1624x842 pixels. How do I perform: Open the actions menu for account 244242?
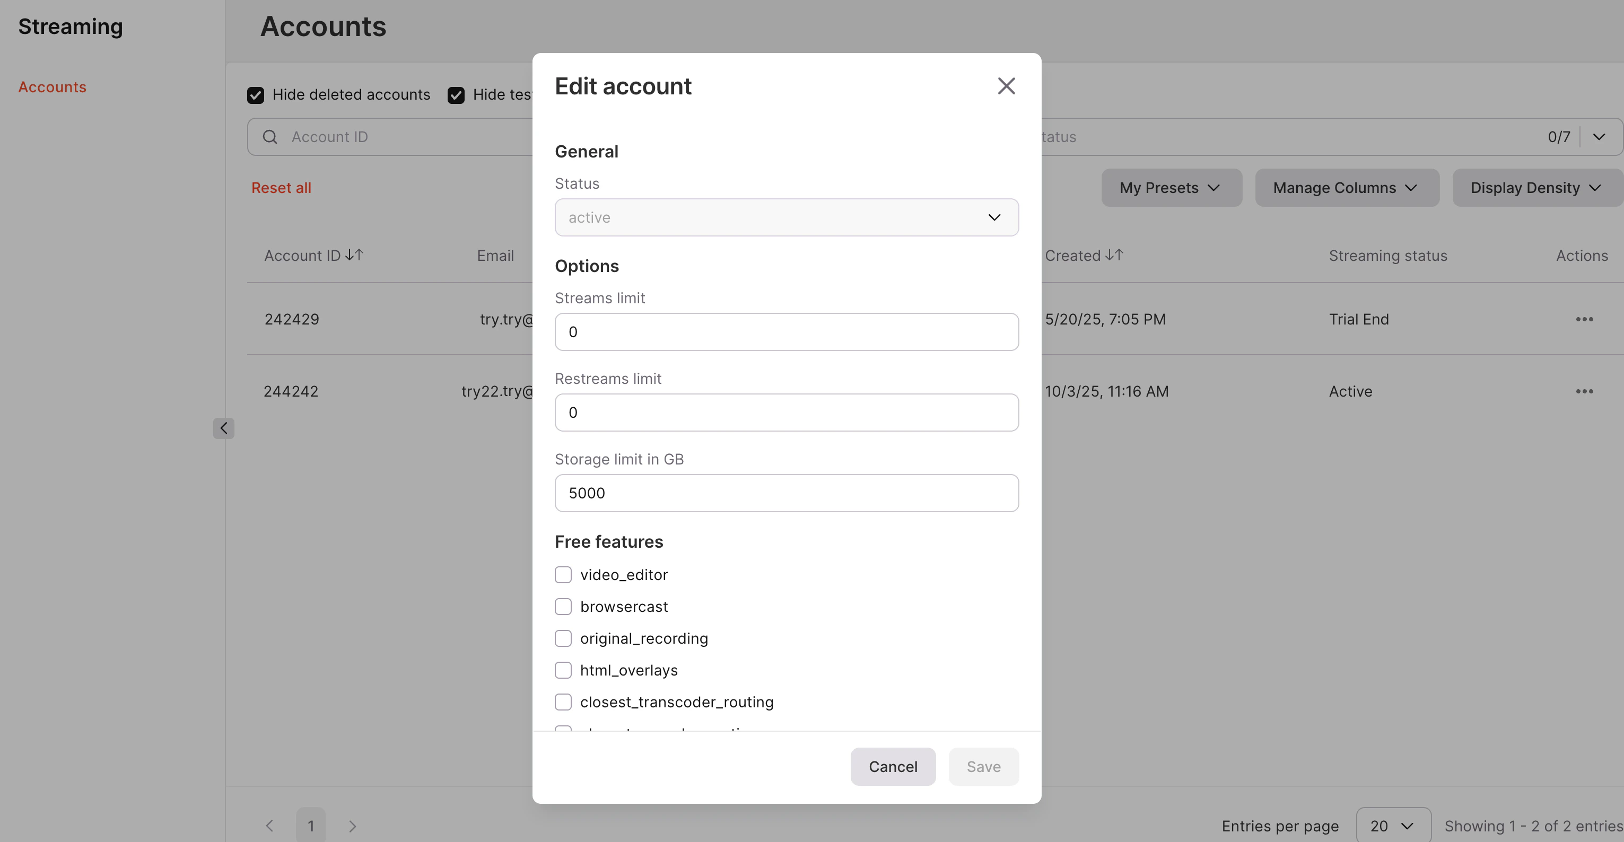click(1584, 391)
